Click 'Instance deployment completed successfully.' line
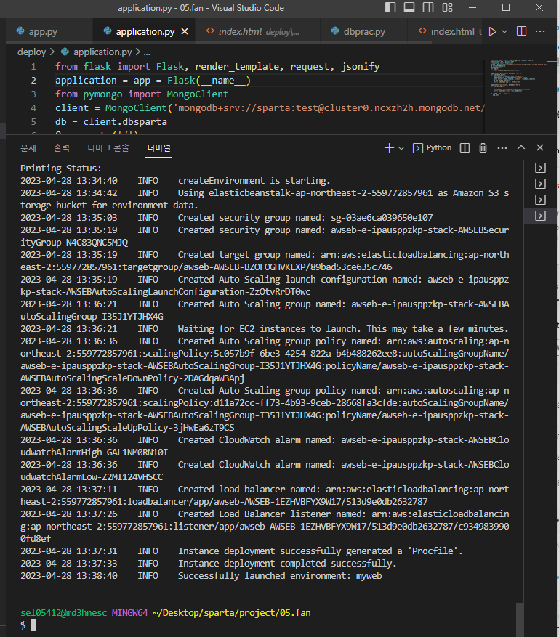This screenshot has width=559, height=637. pyautogui.click(x=287, y=564)
